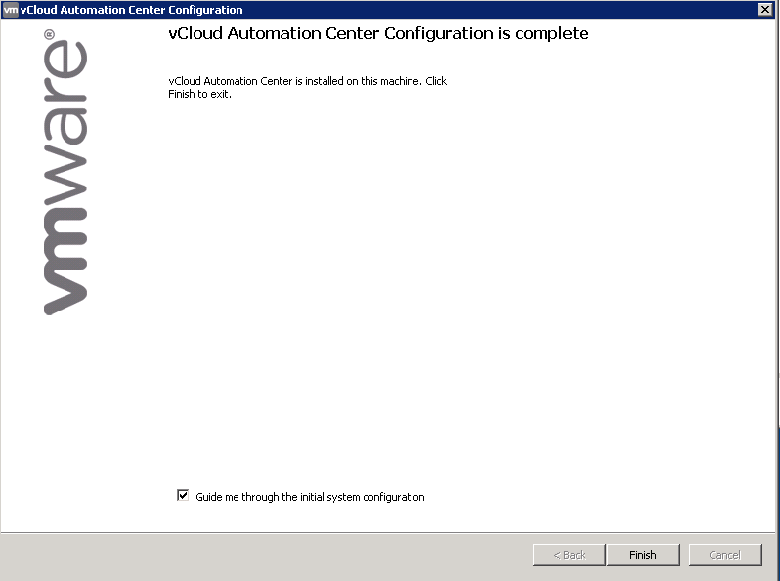This screenshot has height=581, width=780.
Task: Click the 'Finish to exit.' text line
Action: tap(199, 95)
